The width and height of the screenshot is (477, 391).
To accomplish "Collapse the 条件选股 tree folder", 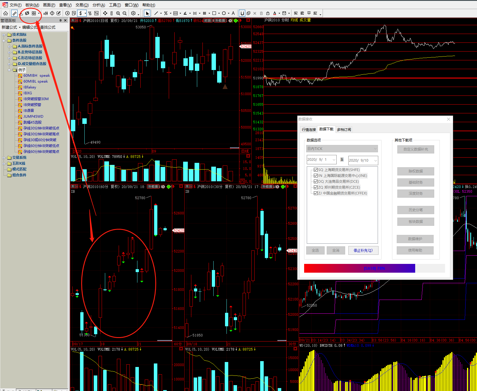I will [x=4, y=40].
